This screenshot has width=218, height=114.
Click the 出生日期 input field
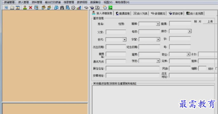[116, 47]
